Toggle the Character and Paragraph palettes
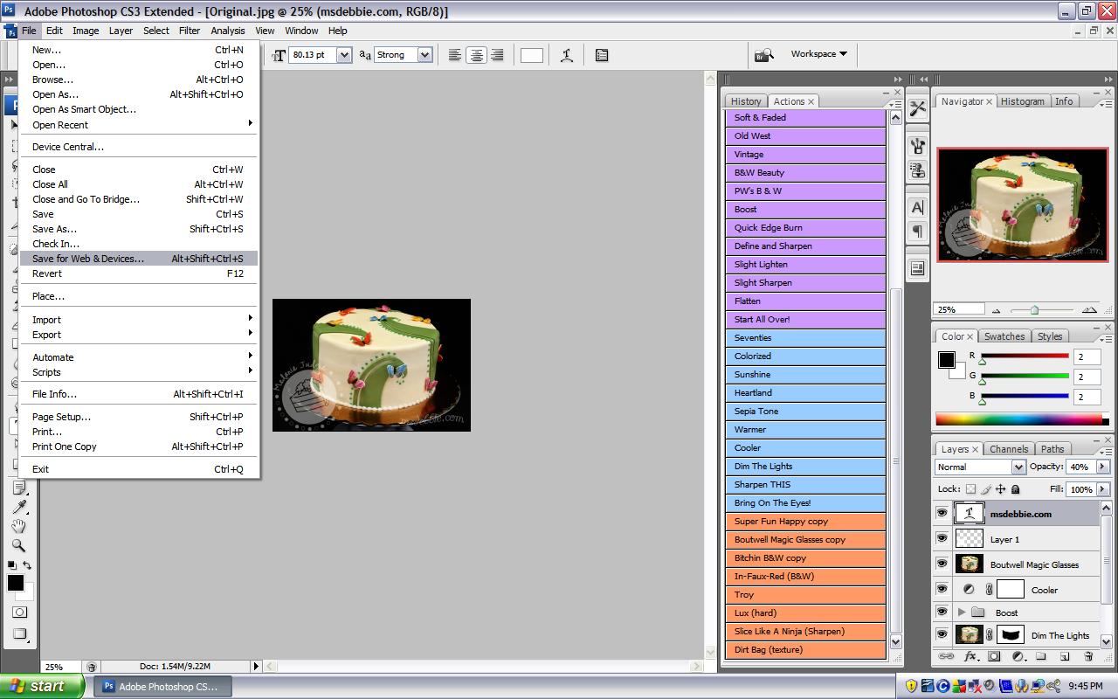 (602, 55)
